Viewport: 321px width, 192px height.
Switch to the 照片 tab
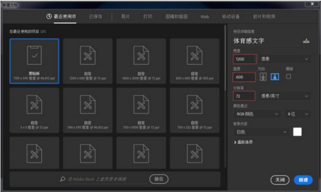pos(125,17)
